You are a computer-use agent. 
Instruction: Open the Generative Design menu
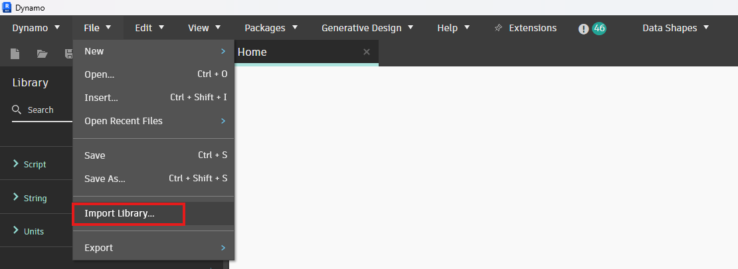[x=367, y=28]
